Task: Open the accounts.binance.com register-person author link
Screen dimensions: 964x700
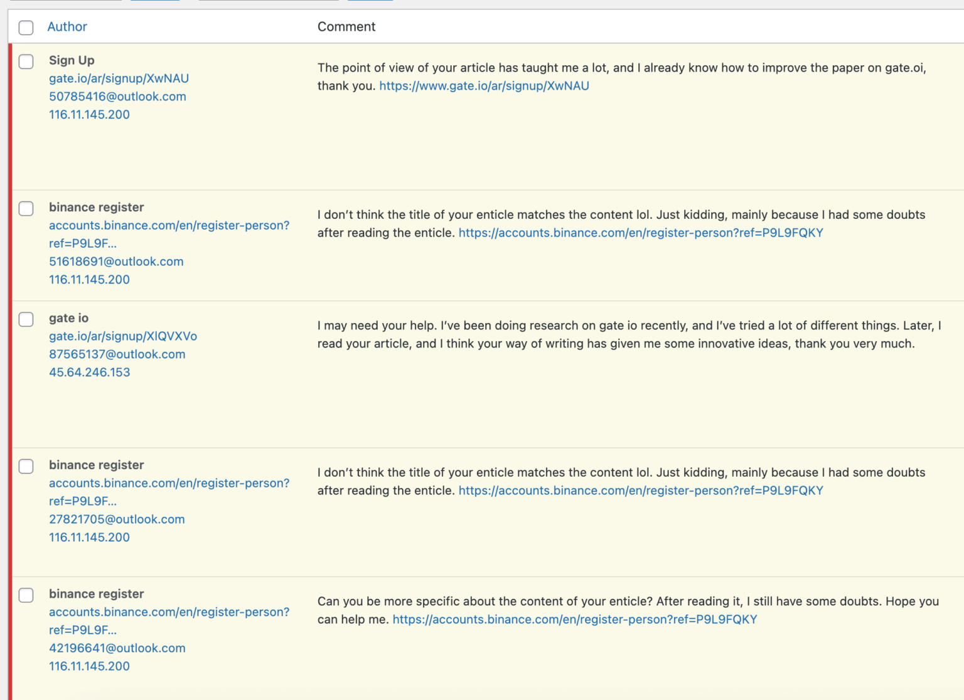Action: pos(169,225)
